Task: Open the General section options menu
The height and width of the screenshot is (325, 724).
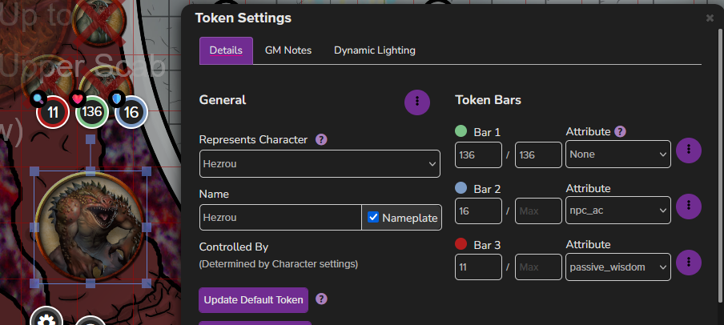Action: pyautogui.click(x=417, y=102)
